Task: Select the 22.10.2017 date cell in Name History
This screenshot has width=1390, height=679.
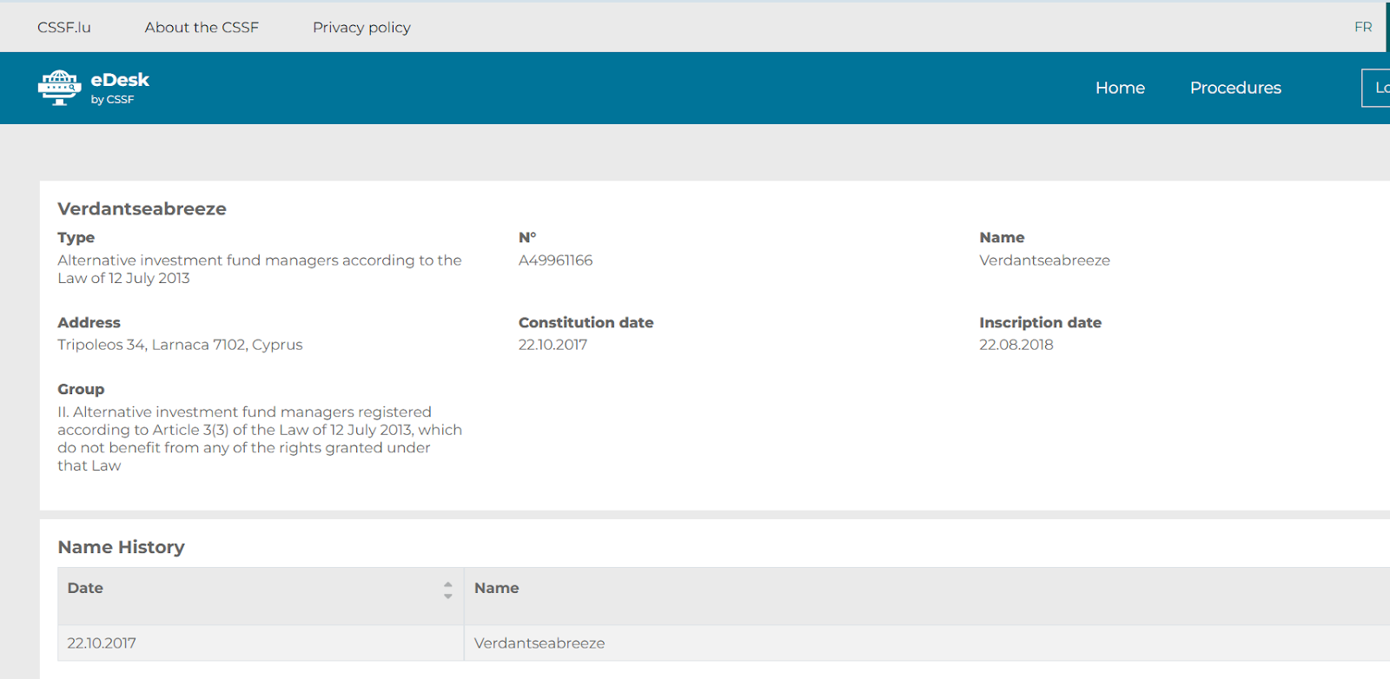Action: pos(102,643)
